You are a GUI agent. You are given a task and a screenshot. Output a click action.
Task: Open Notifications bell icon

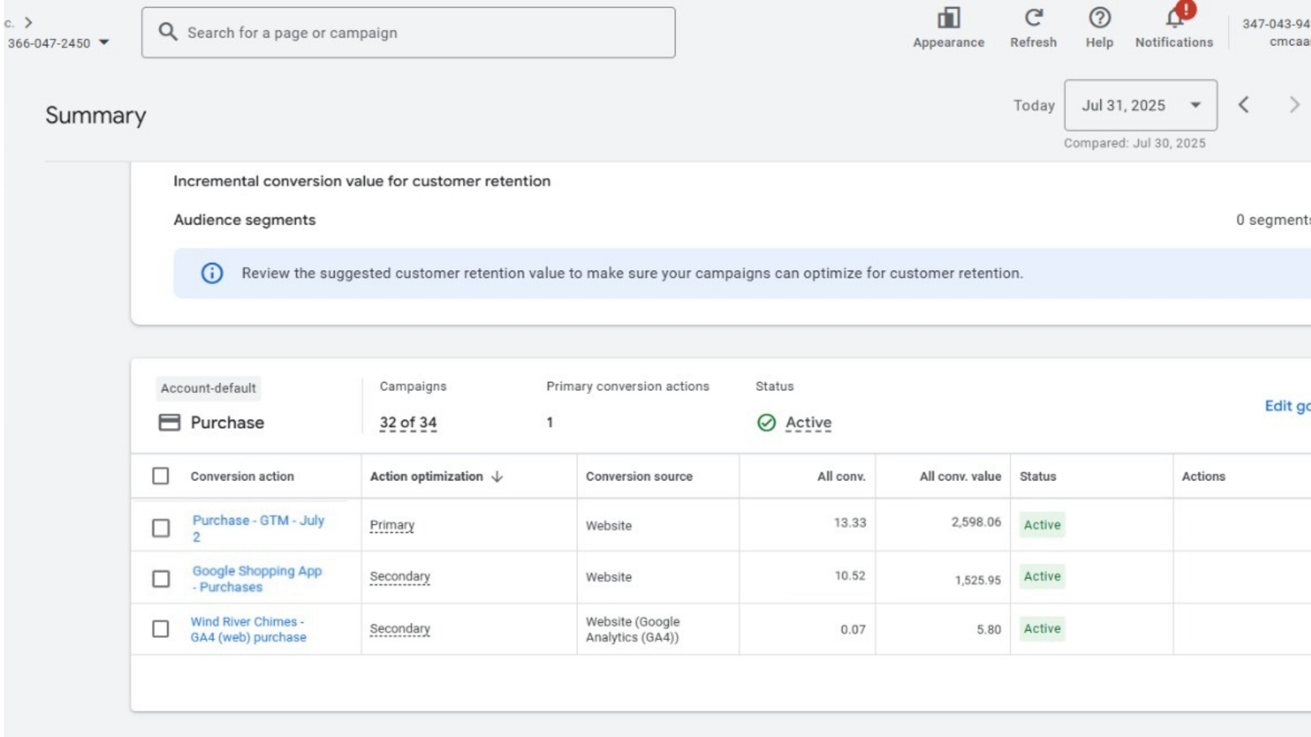click(1174, 19)
